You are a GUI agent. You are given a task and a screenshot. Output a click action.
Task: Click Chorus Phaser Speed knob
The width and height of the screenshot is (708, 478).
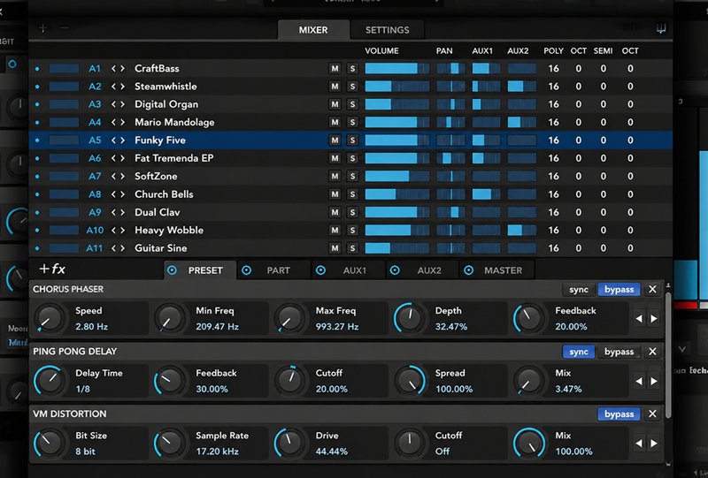coord(50,318)
